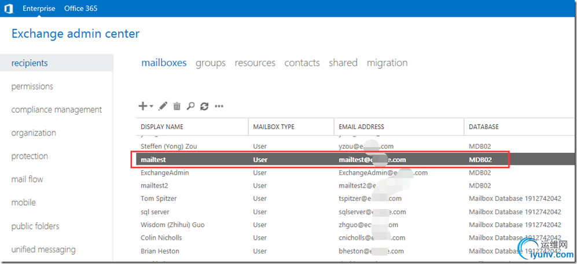The image size is (577, 264).
Task: Select the Steffen (Yong) Zou mailbox row
Action: 356,146
